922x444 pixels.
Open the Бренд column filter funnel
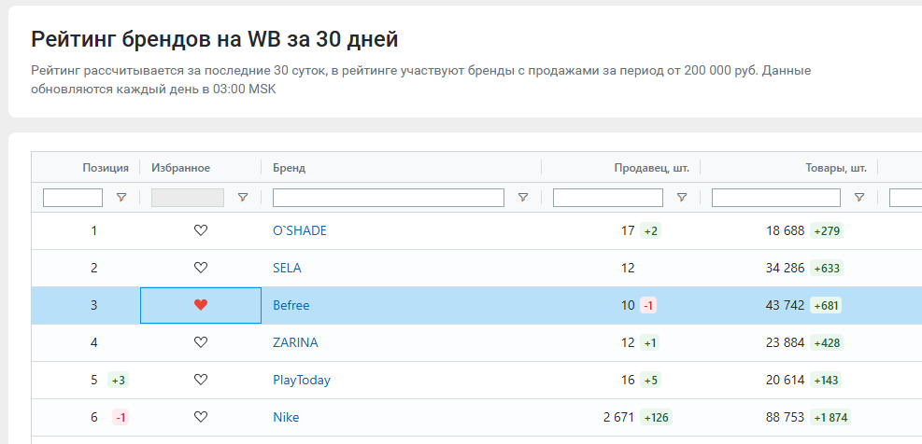523,198
